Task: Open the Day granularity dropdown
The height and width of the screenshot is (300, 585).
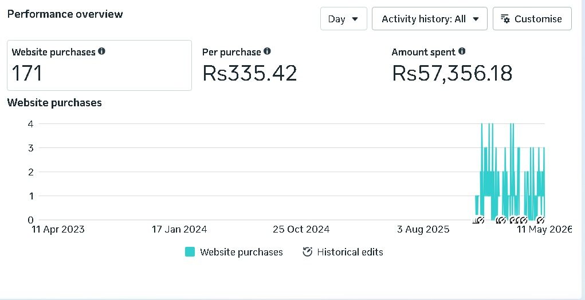Action: tap(344, 19)
